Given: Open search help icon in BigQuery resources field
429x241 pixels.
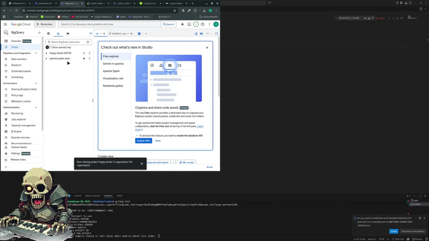Looking at the screenshot, I should (88, 42).
